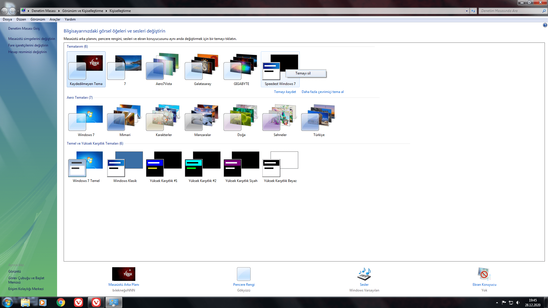Click the help question mark icon
Screen dimensions: 548x308
545,25
